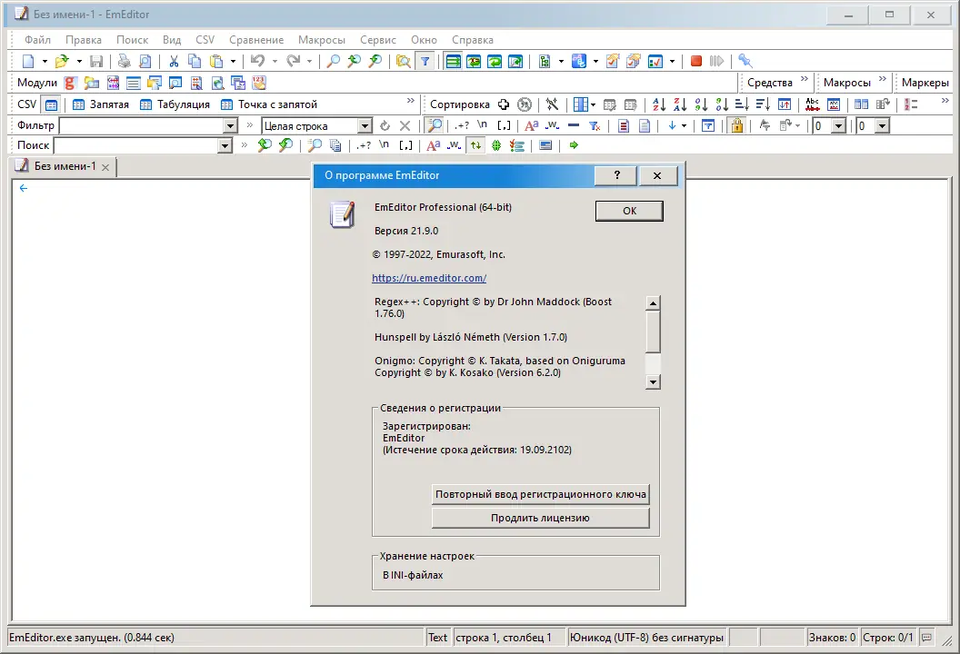960x654 pixels.
Task: Open the Сравнение menu
Action: 256,40
